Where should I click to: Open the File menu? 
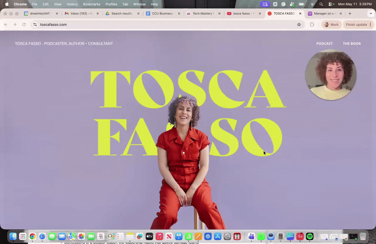[x=35, y=4]
